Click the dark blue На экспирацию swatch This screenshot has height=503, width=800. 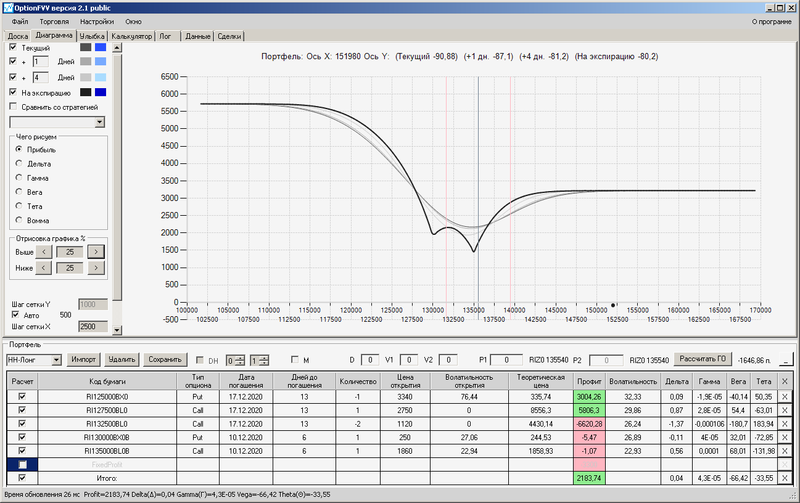[x=101, y=92]
